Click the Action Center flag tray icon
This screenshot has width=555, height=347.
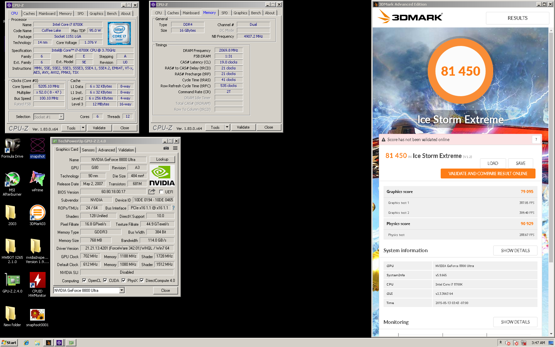coord(516,343)
